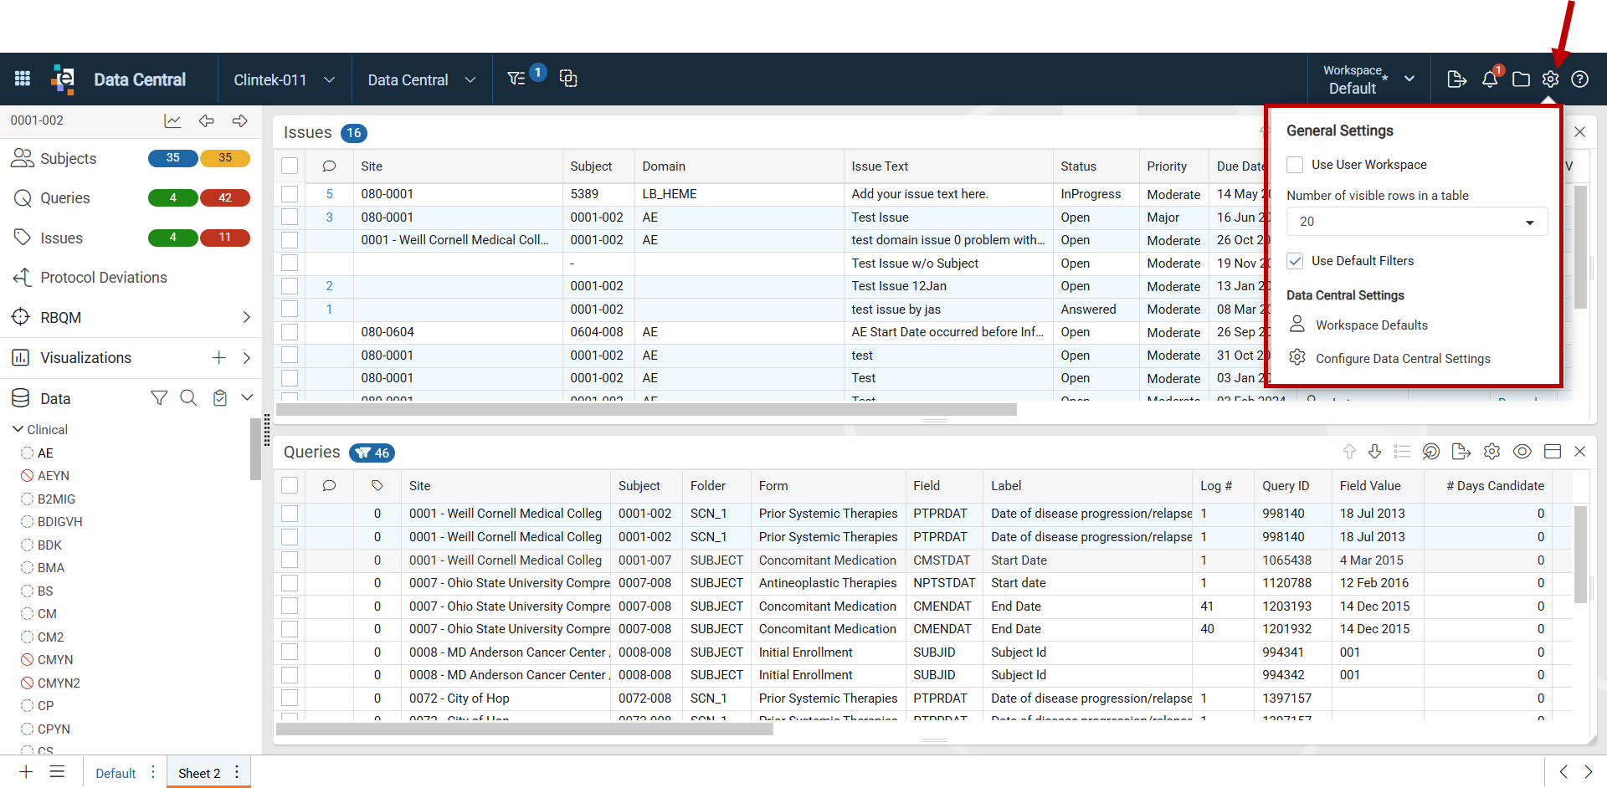The width and height of the screenshot is (1607, 788).
Task: Uncheck Use Default Filters checkbox
Action: tap(1295, 261)
